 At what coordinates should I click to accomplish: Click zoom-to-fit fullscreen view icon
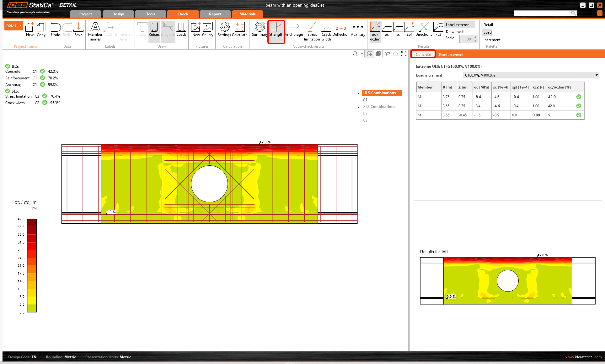click(x=404, y=54)
